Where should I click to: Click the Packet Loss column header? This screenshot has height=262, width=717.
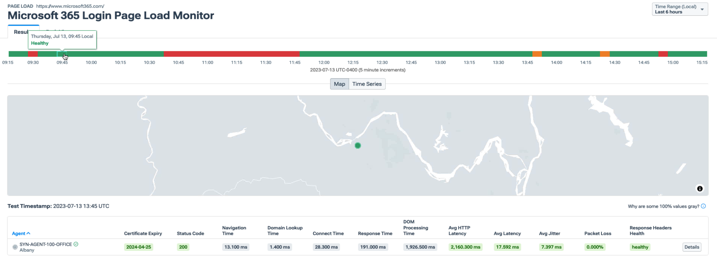[598, 233]
